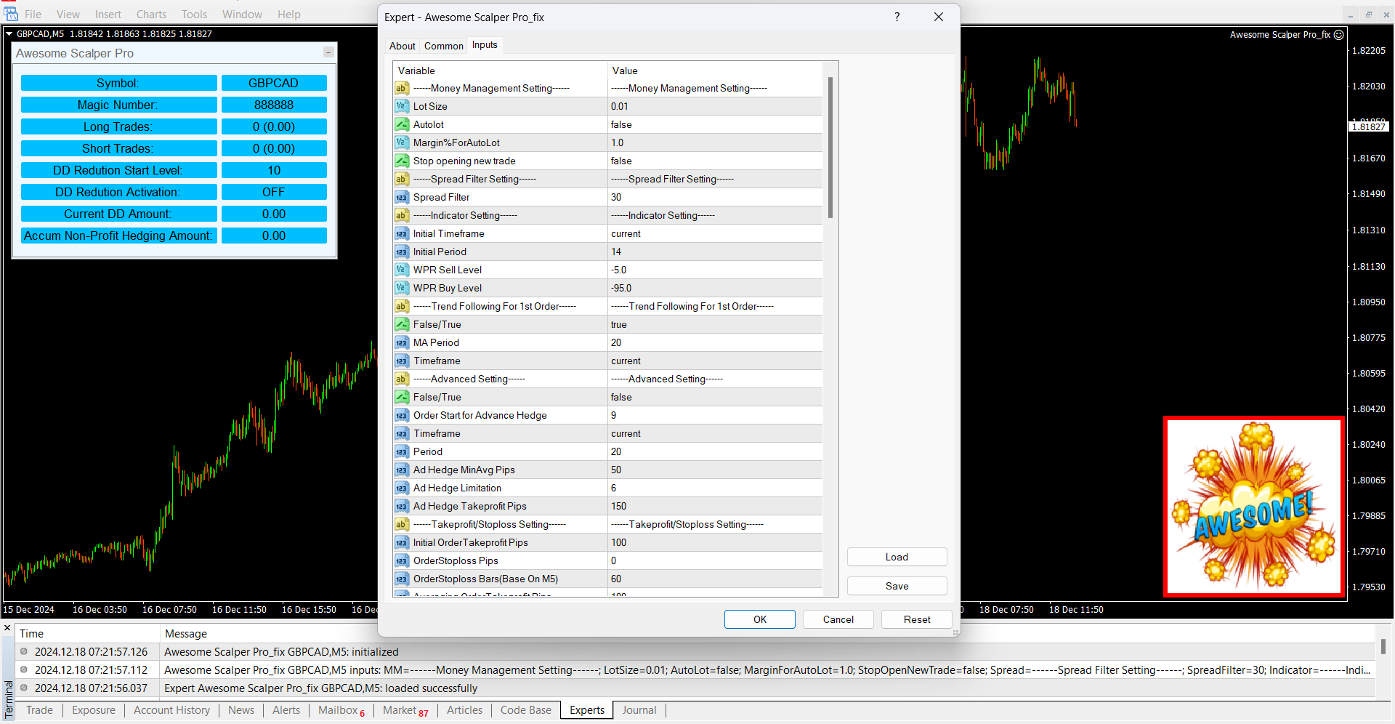
Task: Click the MA Period row icon
Action: (x=402, y=342)
